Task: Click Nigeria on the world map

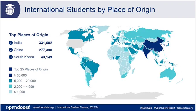Action: coord(118,57)
